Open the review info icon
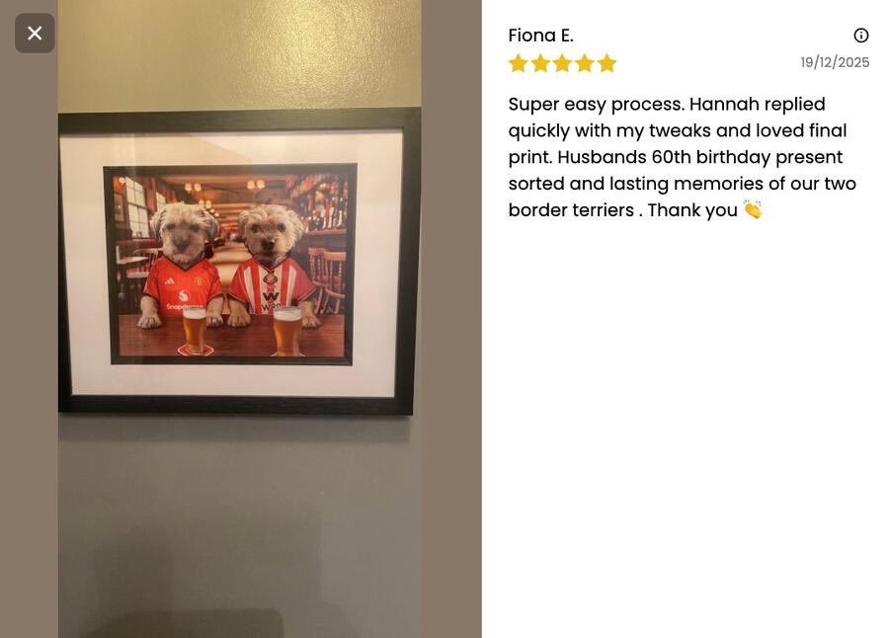This screenshot has height=638, width=889. (x=860, y=36)
